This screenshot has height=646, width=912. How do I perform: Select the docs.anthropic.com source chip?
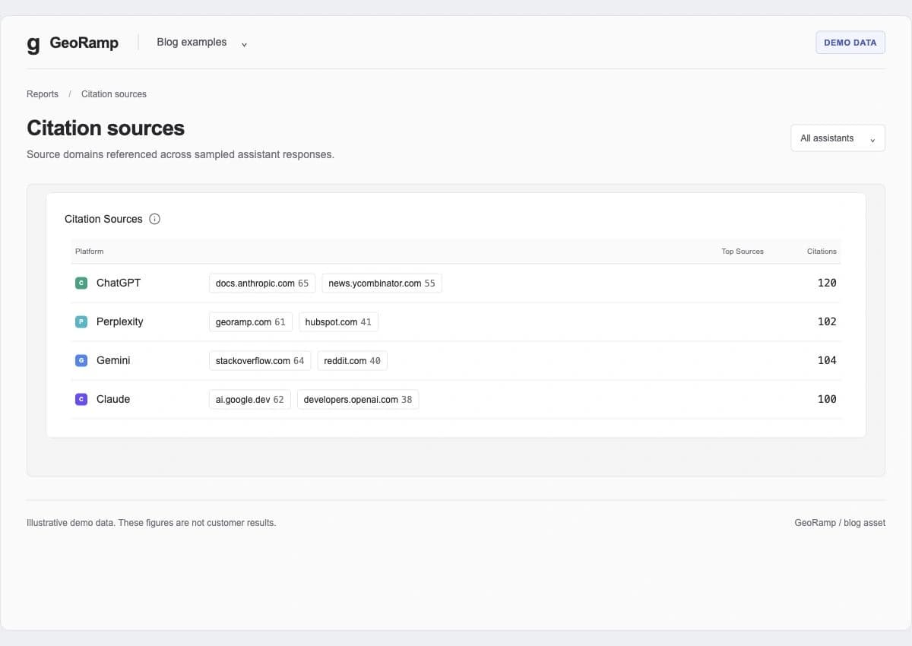(262, 283)
